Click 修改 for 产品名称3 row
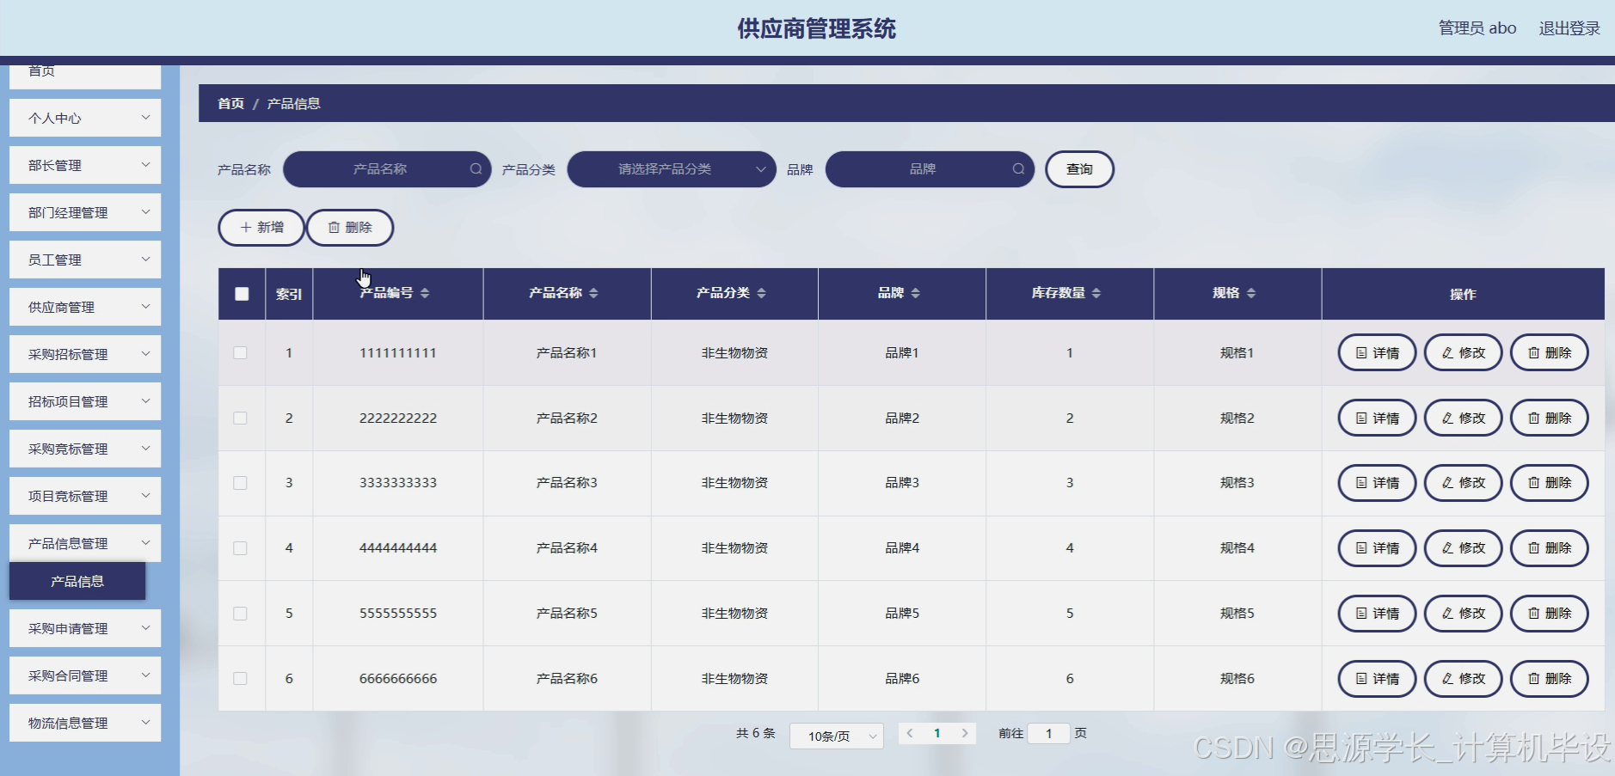The width and height of the screenshot is (1615, 776). [x=1463, y=483]
